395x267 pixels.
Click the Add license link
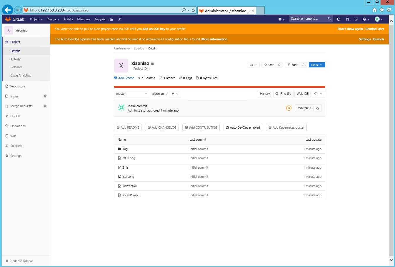click(x=124, y=78)
